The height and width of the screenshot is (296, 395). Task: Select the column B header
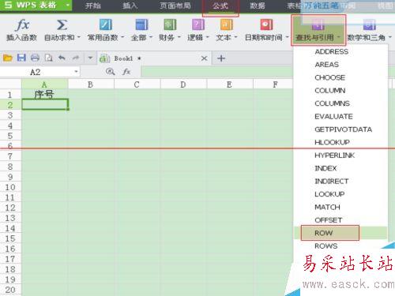91,84
